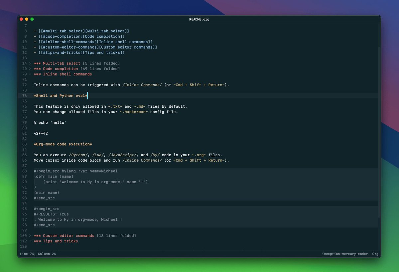Click the #+RESULTS: True line
This screenshot has height=272, width=399.
(x=51, y=214)
